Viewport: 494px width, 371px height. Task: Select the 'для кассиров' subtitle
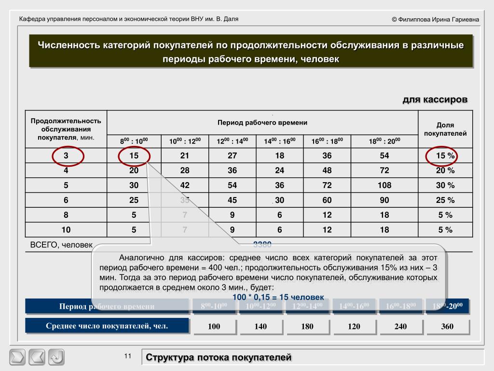(x=435, y=100)
